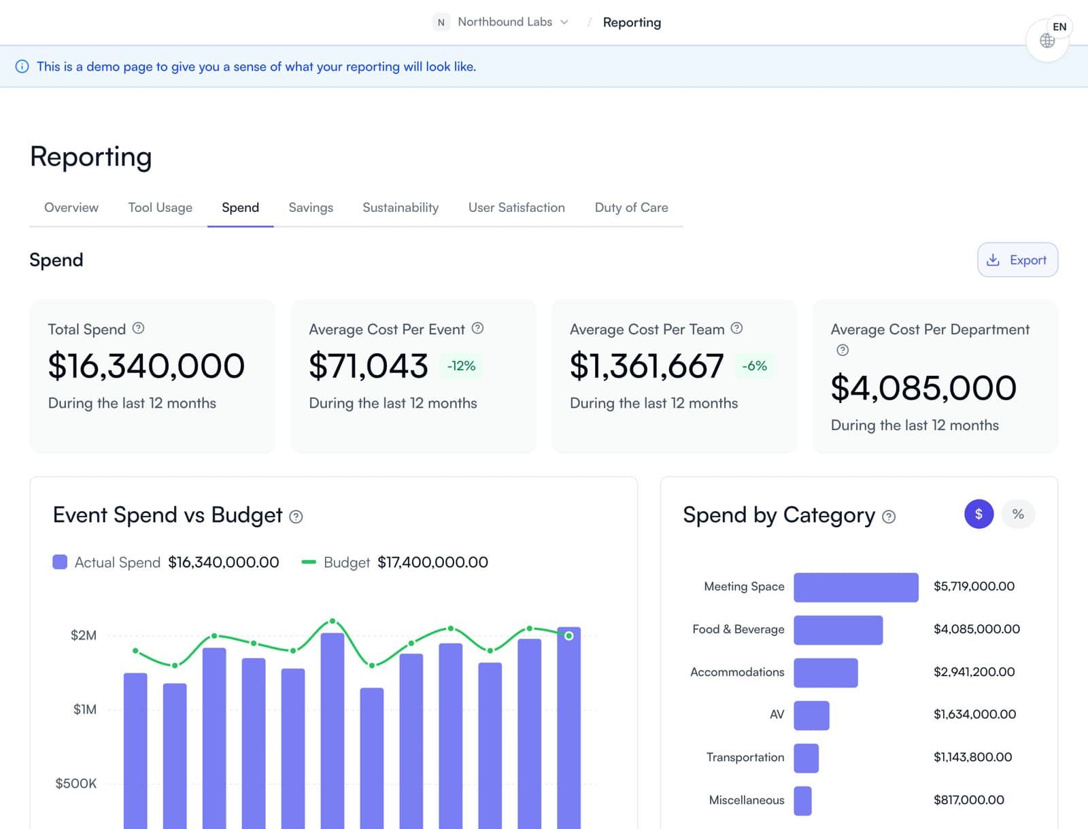The image size is (1088, 829).
Task: Click the Accommodations category bar
Action: 826,673
